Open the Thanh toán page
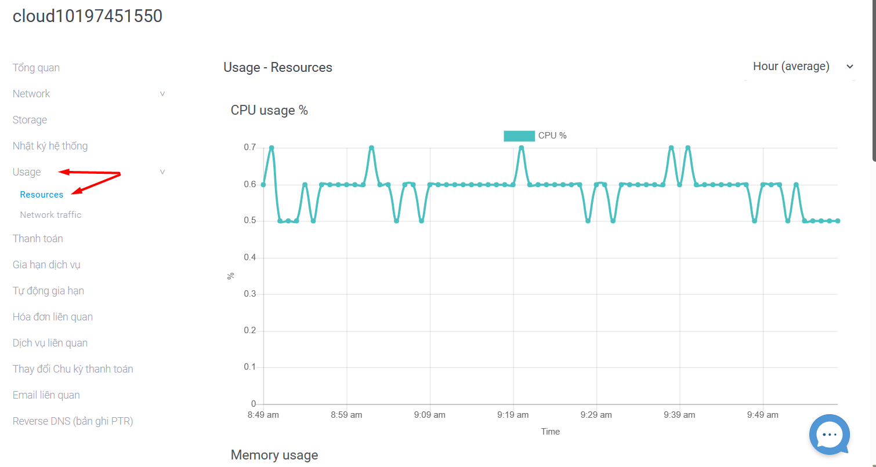This screenshot has width=876, height=467. 38,239
